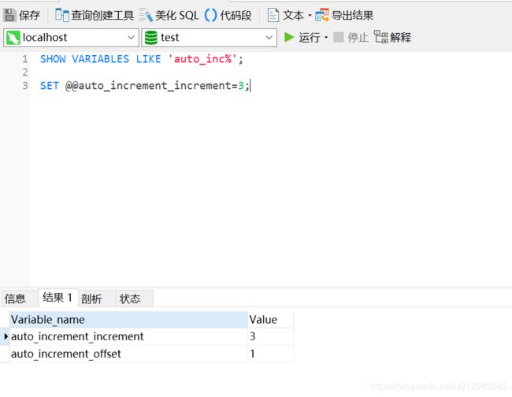512x397 pixels.
Task: Click the SHOW keyword on line 1
Action: (53, 59)
